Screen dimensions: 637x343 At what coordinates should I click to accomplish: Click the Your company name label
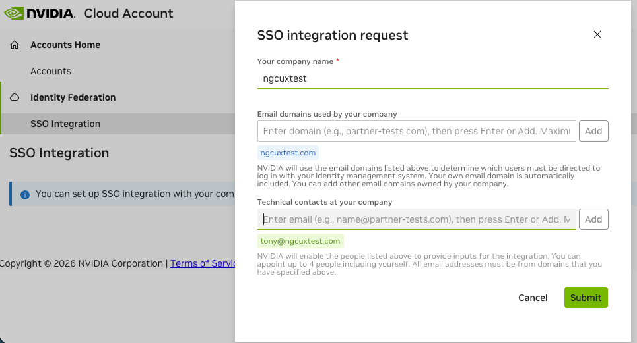(x=295, y=61)
